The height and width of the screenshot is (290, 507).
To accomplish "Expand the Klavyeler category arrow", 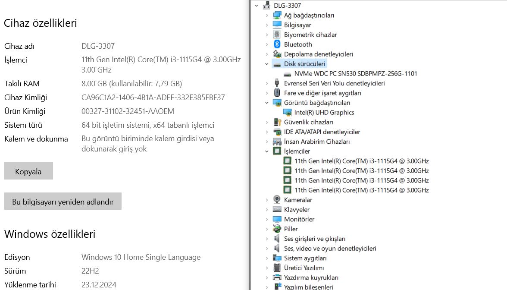I will pyautogui.click(x=267, y=209).
